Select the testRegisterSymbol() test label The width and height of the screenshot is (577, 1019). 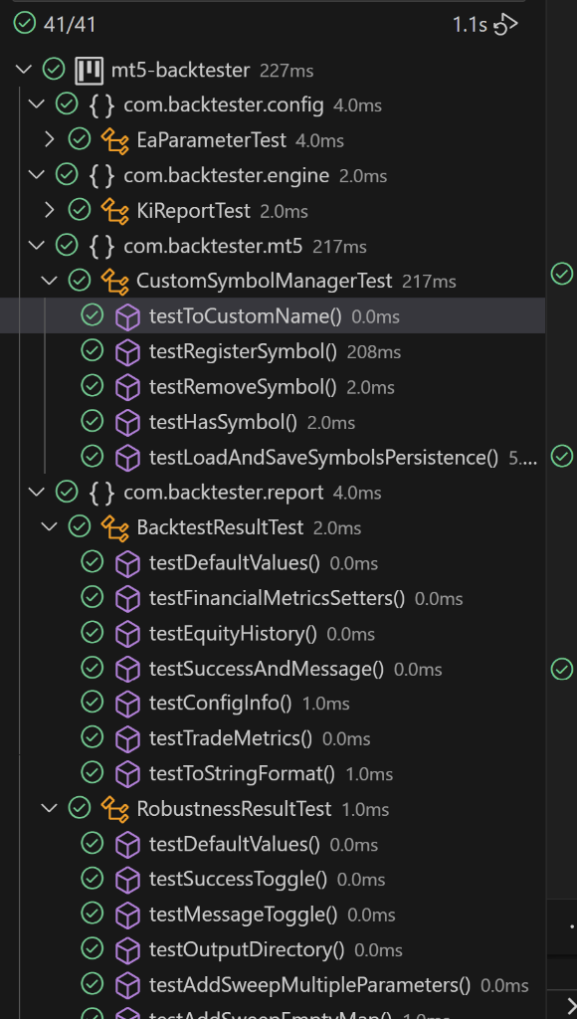[x=243, y=351]
